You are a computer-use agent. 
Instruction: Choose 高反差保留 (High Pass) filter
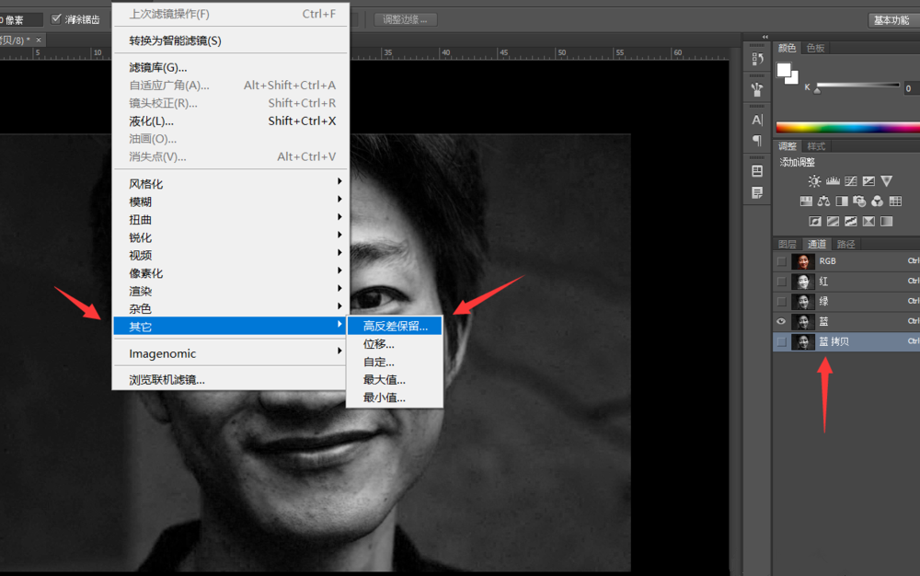point(395,326)
